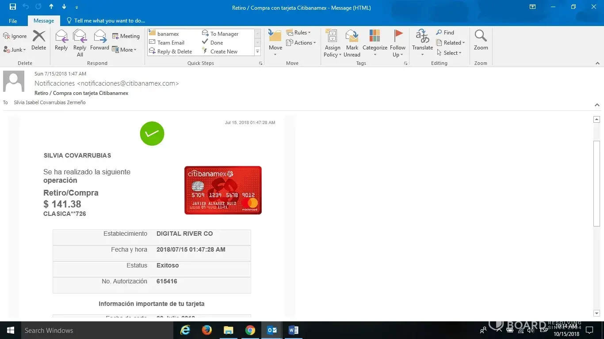
Task: Delete this message with the X icon
Action: coord(39,40)
